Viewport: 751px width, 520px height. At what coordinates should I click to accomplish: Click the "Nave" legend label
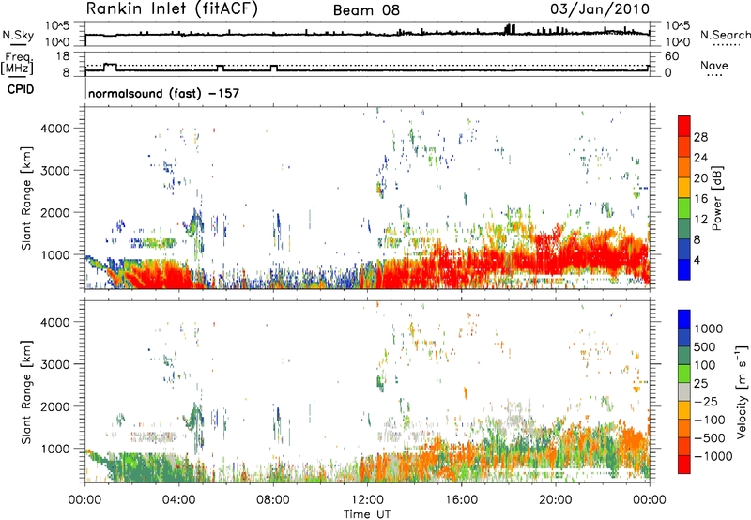coord(714,66)
